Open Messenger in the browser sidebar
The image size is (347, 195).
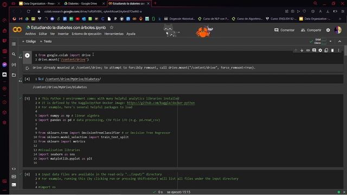pyautogui.click(x=4, y=64)
